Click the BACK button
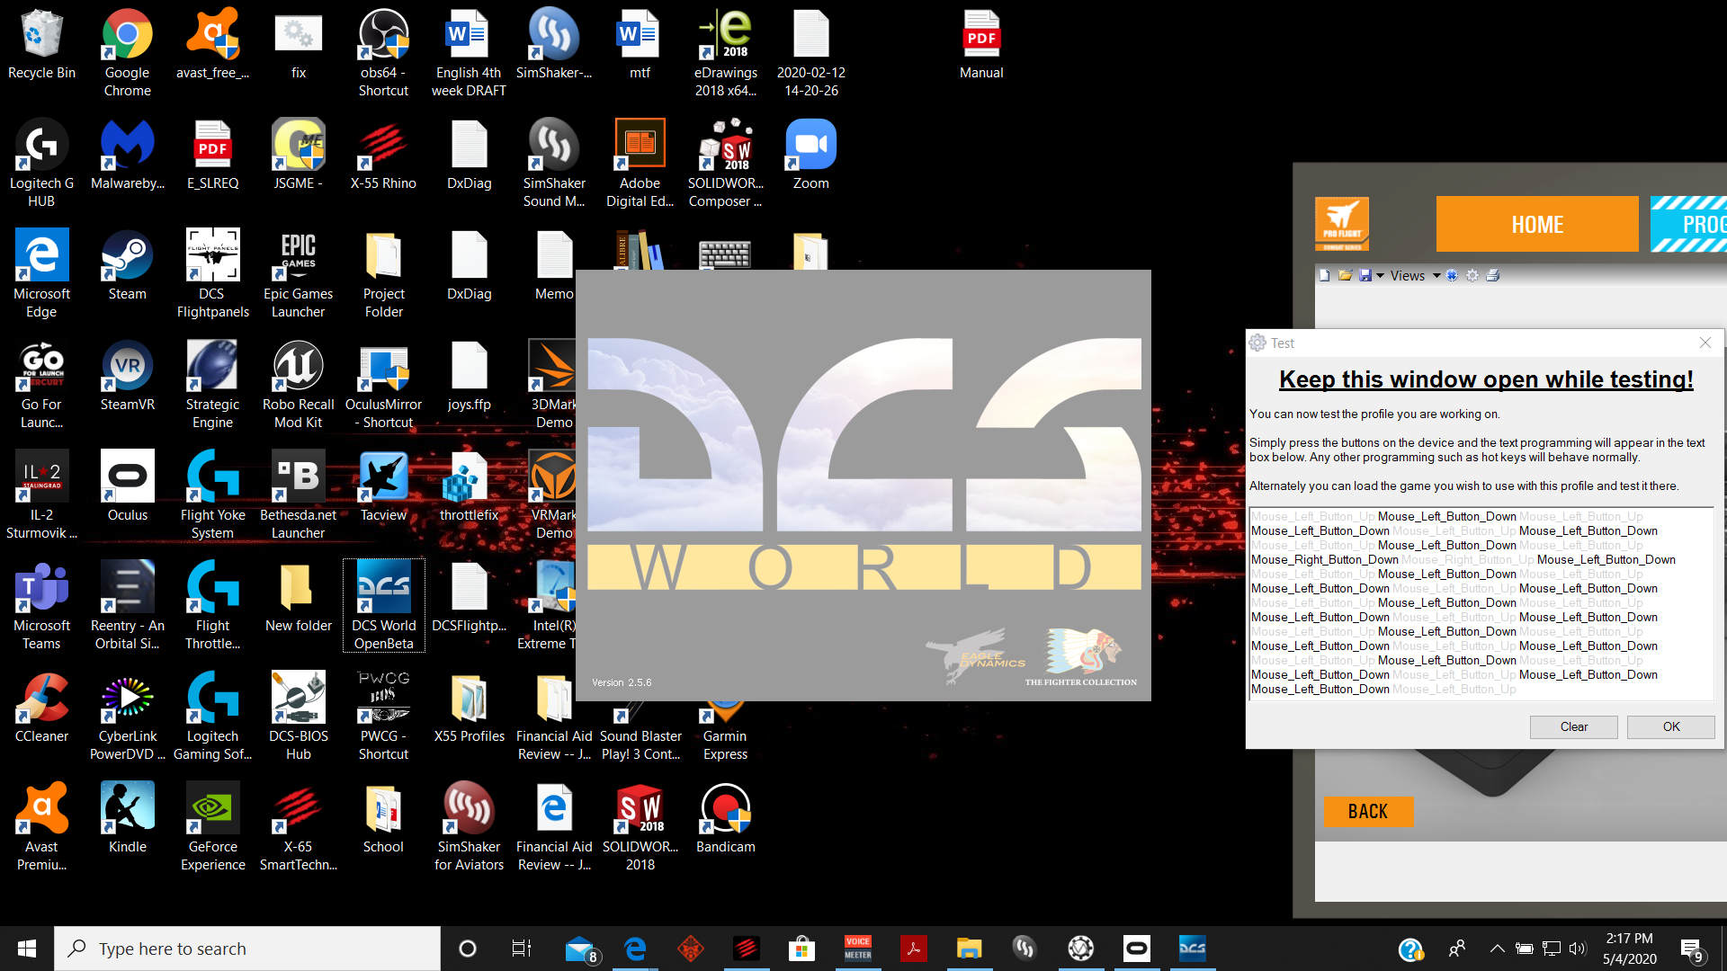1727x971 pixels. point(1368,812)
